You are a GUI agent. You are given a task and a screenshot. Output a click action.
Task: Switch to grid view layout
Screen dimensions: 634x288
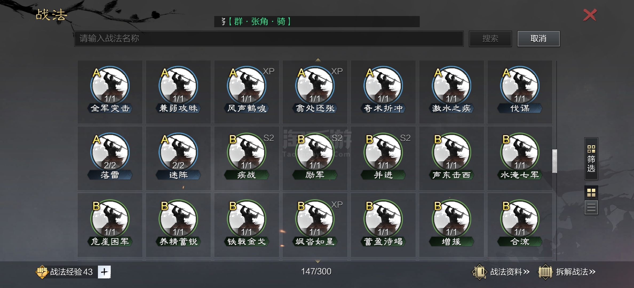tap(591, 193)
